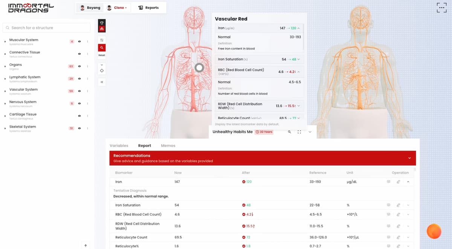The width and height of the screenshot is (452, 249).
Task: Click the Search for a structure field
Action: [47, 28]
